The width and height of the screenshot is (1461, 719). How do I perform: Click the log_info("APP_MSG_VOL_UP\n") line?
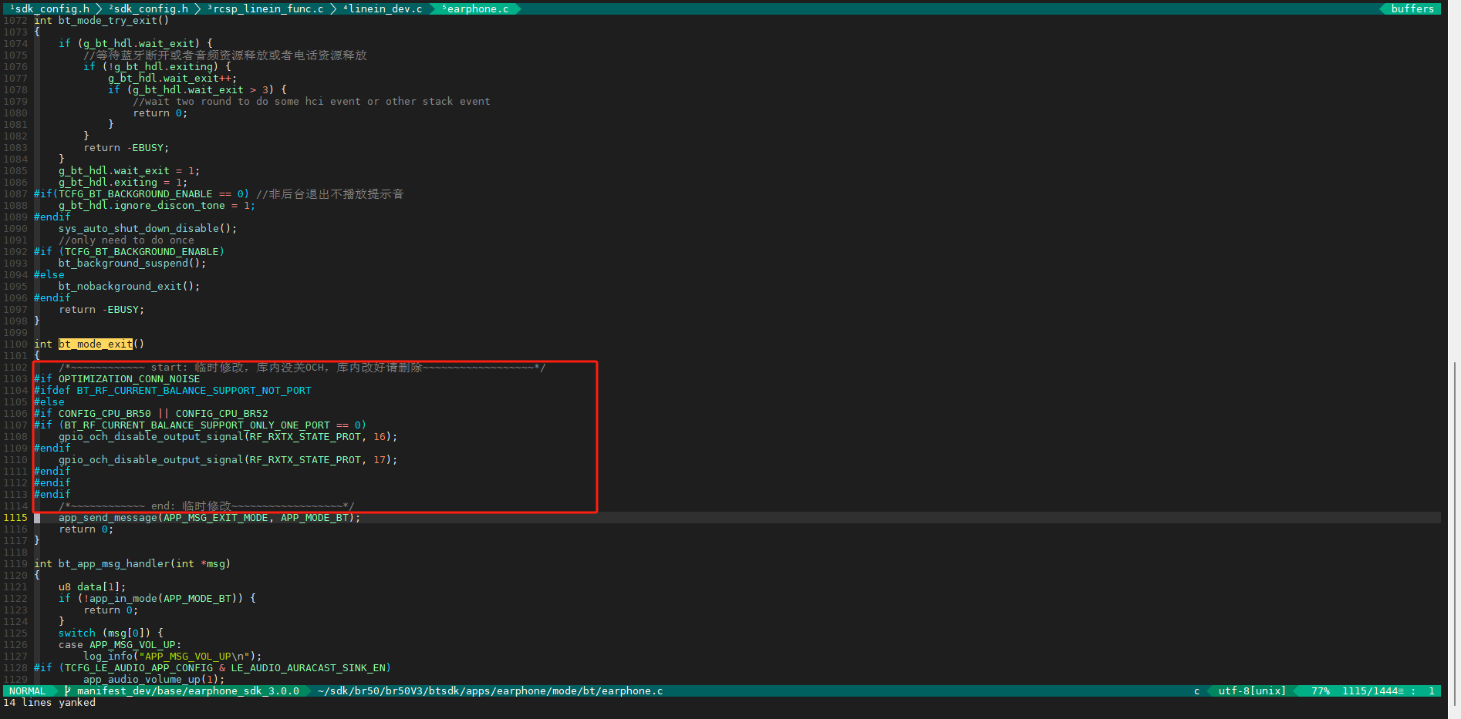tap(173, 656)
